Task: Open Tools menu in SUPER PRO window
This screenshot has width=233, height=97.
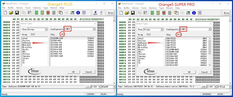Action: coord(143,8)
